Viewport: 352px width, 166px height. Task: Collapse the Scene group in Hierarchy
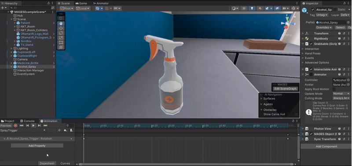click(x=12, y=19)
